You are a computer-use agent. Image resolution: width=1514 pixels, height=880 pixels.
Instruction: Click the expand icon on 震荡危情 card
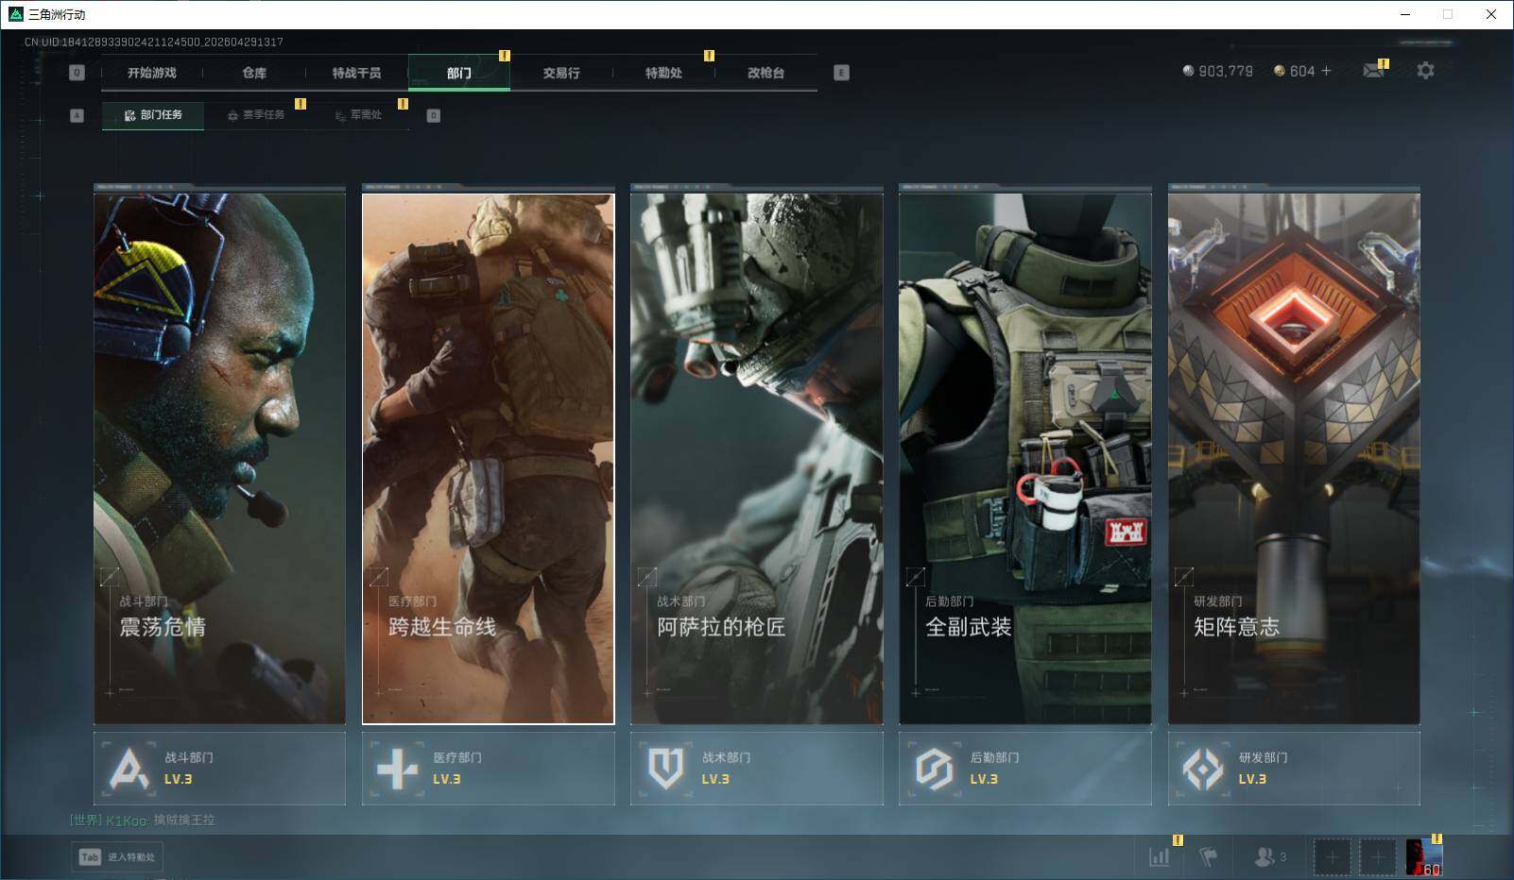click(x=110, y=576)
